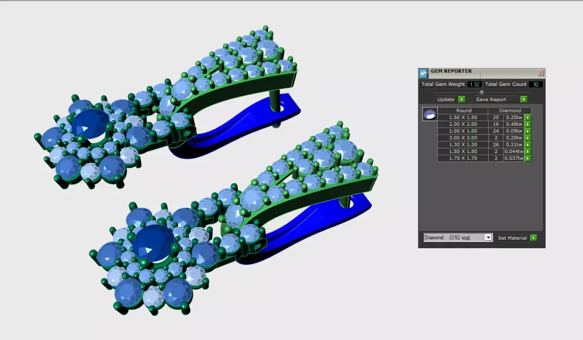Select the large dark blue center gem on lower earring
Screen dimensions: 583x340
coord(154,243)
